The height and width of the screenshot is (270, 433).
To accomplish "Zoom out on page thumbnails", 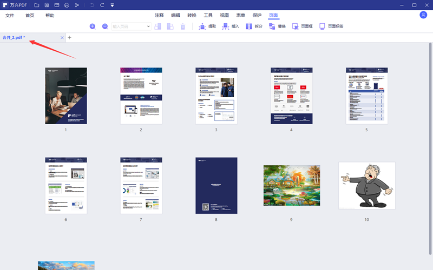I will [105, 26].
